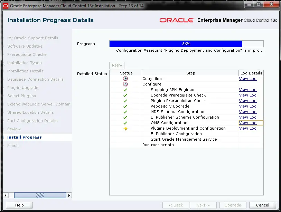281x212 pixels.
Task: Select Plug-in Upgrade step
Action: tap(23, 88)
